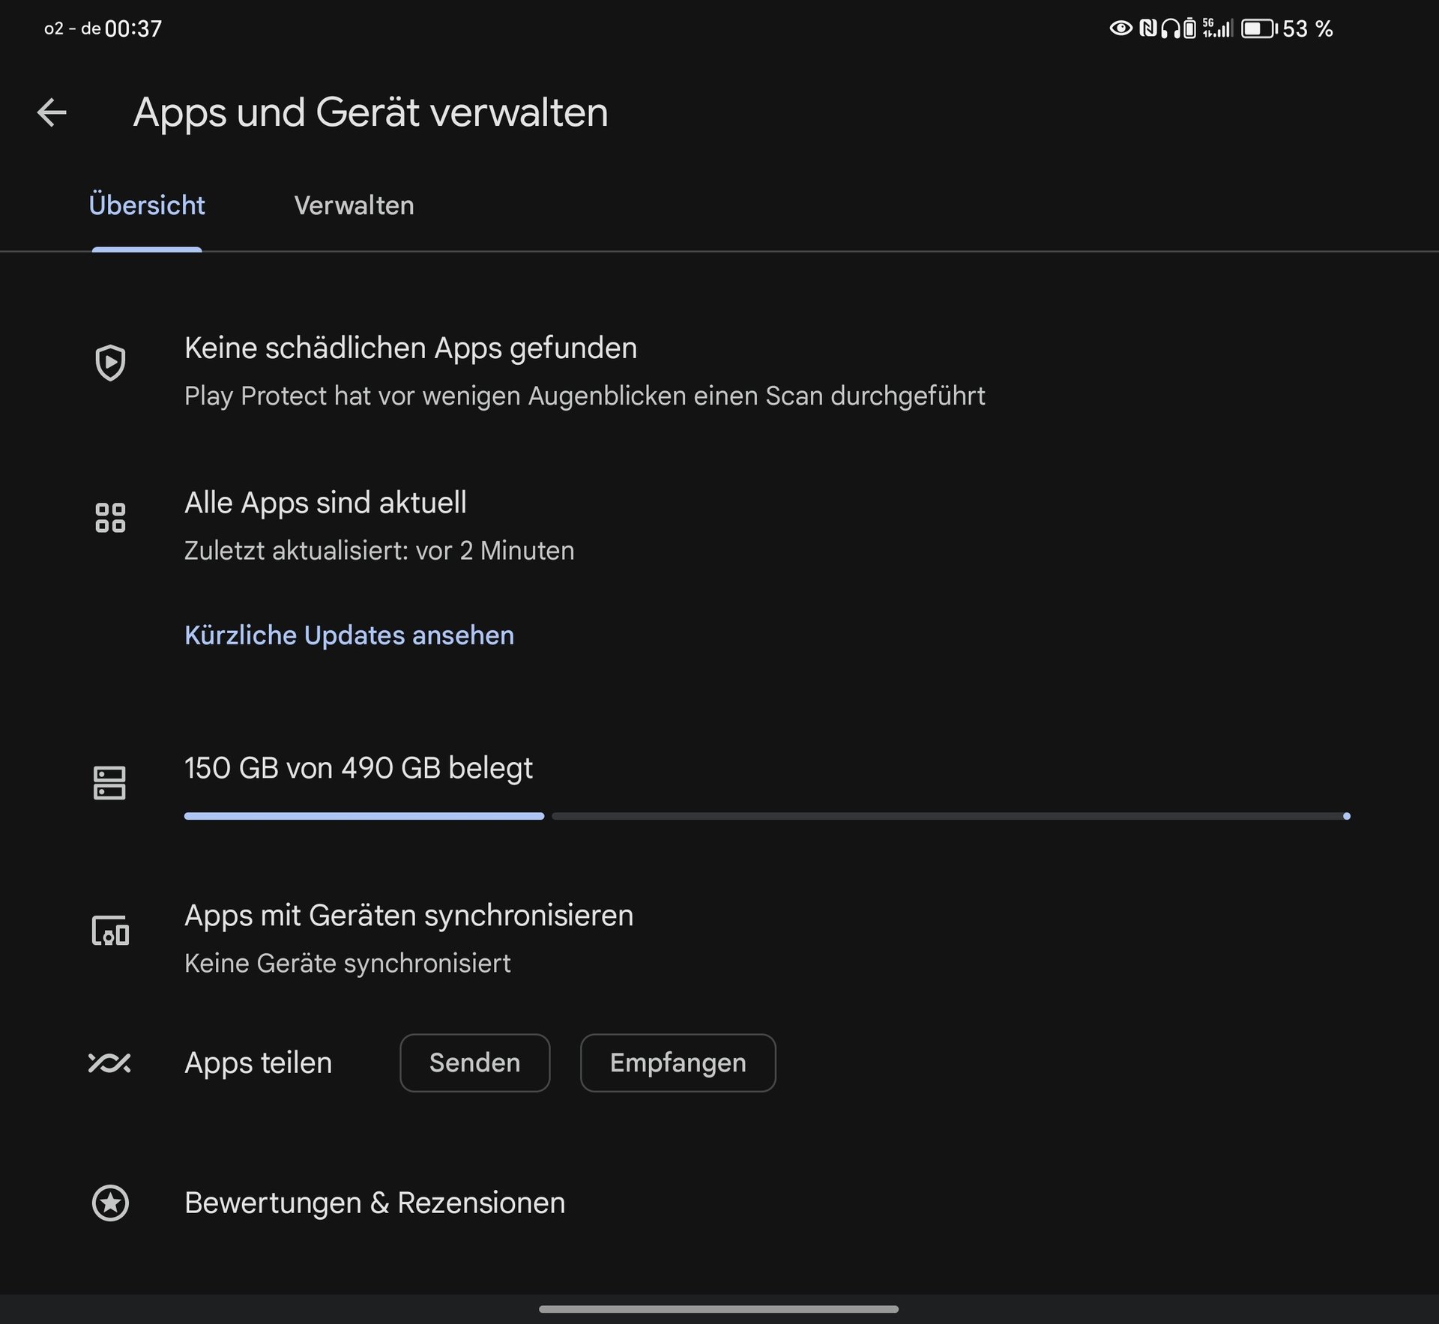This screenshot has height=1324, width=1439.
Task: Switch to the Übersicht tab
Action: [x=147, y=205]
